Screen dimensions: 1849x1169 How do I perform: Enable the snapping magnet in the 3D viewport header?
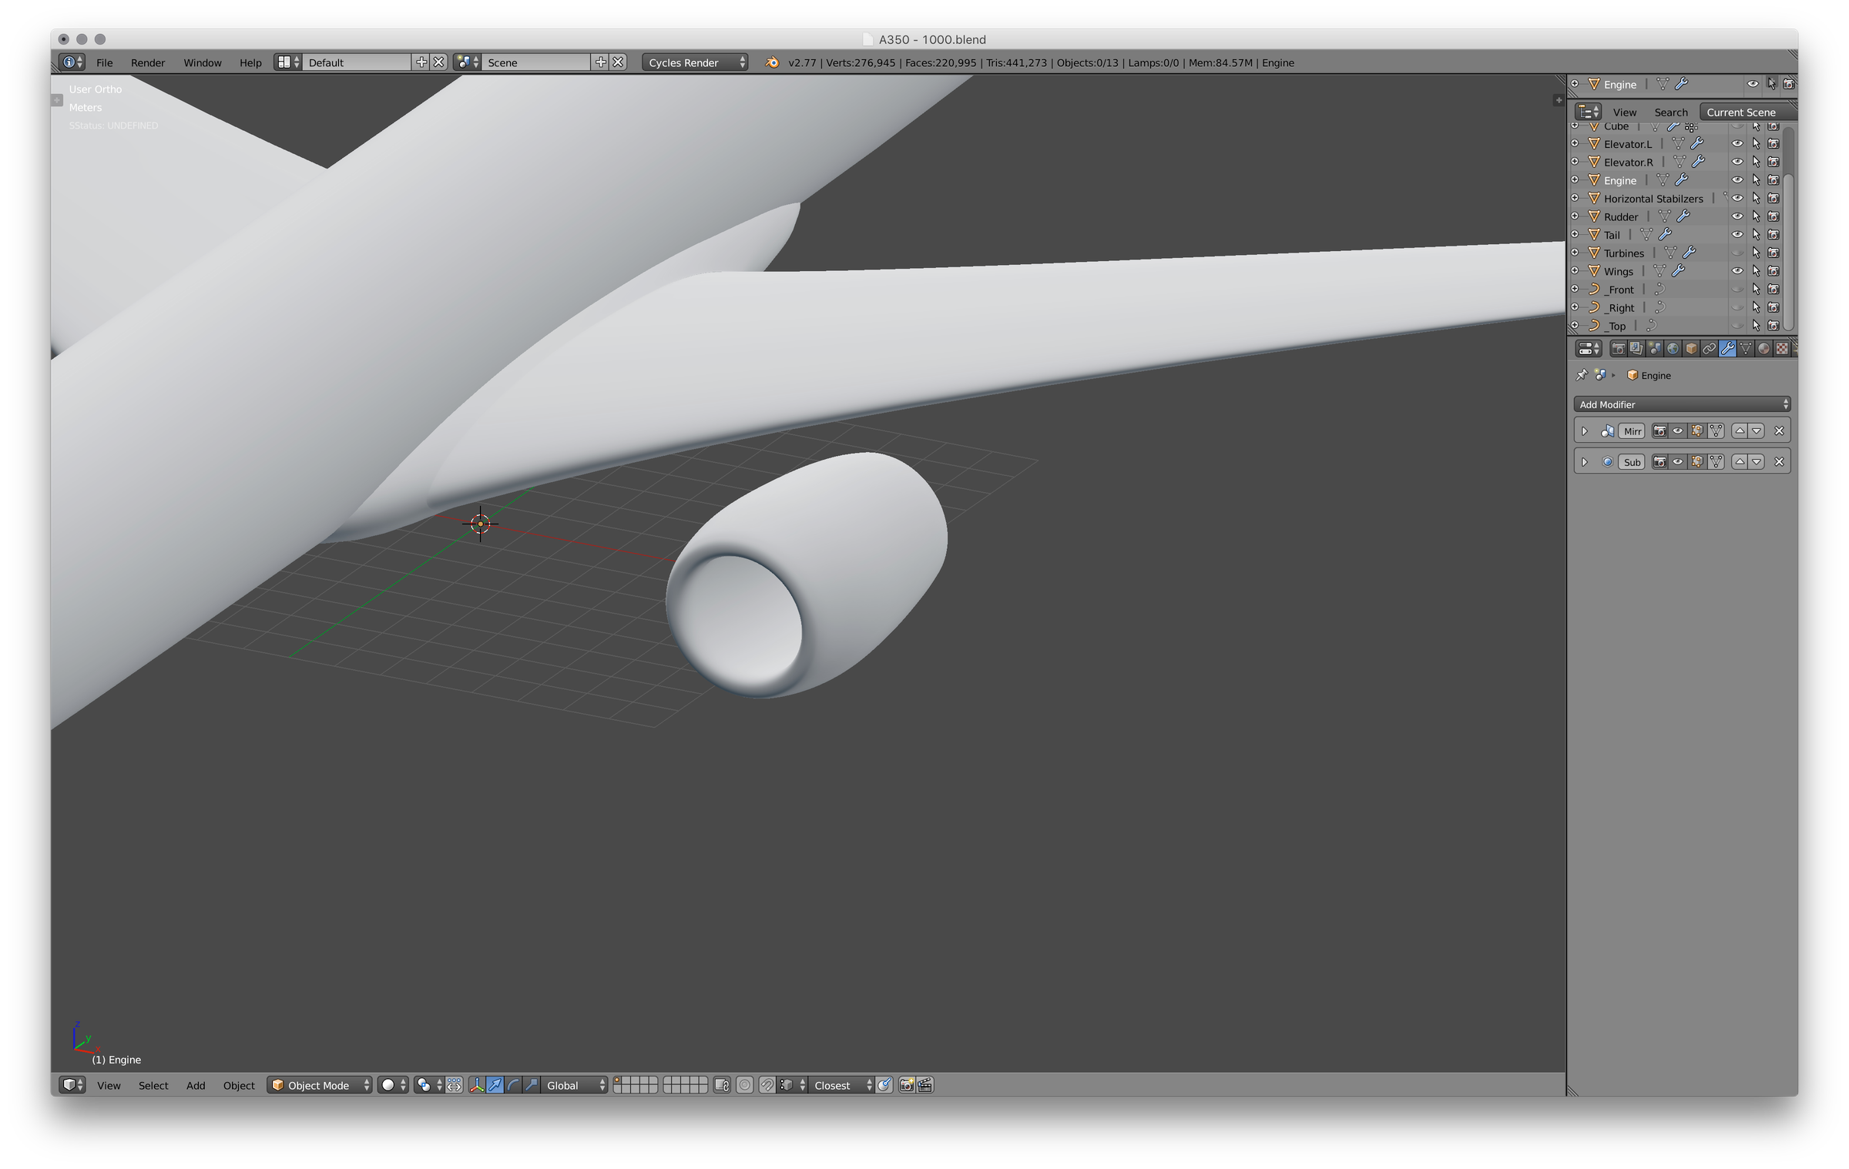pyautogui.click(x=765, y=1085)
